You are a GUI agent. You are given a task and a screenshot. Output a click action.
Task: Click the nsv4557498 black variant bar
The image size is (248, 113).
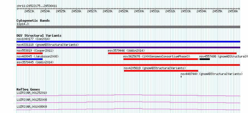click(x=205, y=59)
